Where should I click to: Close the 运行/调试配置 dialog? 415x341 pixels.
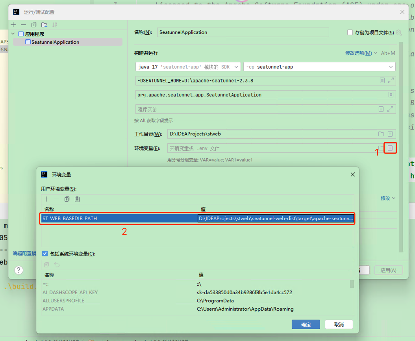pos(402,12)
